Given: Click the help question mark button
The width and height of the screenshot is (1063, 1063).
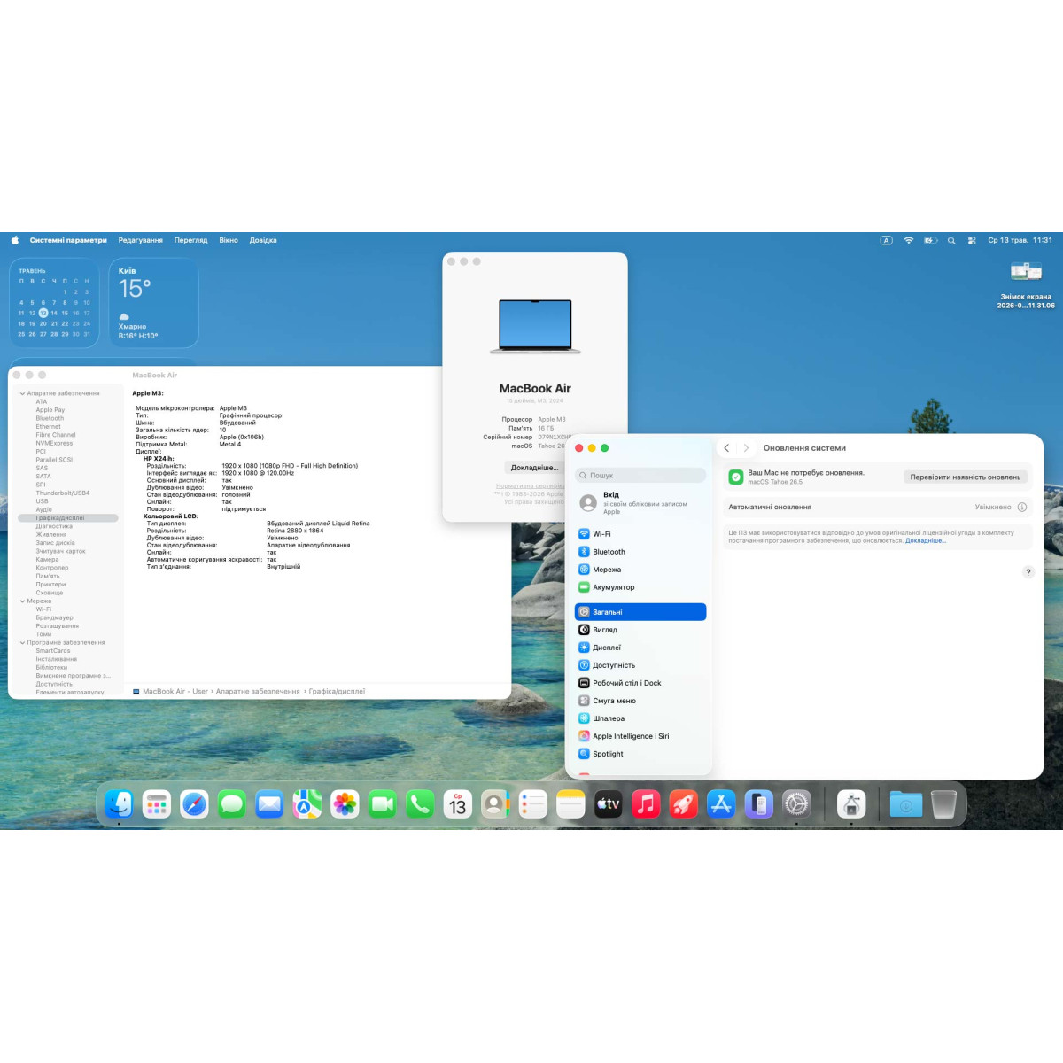Looking at the screenshot, I should click(x=1028, y=572).
